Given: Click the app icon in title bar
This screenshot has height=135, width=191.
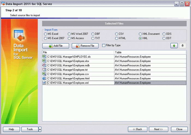Looking at the screenshot, I should (3, 4).
